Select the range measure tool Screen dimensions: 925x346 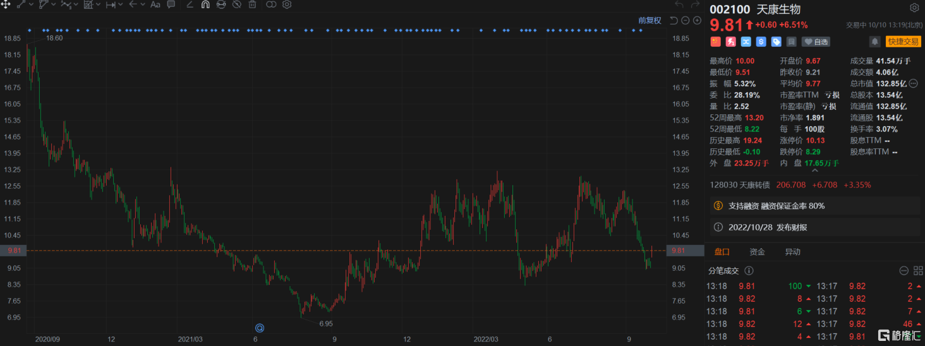click(111, 4)
